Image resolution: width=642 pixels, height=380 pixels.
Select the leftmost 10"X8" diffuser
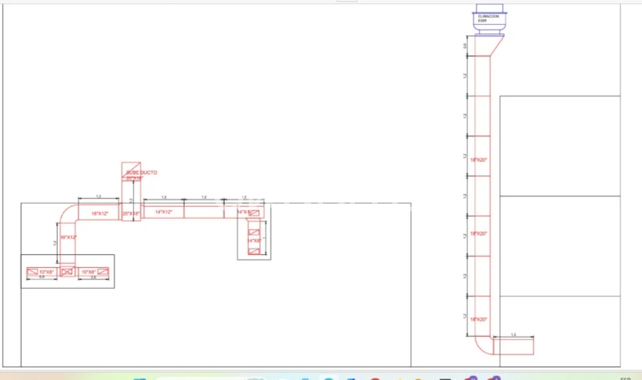click(x=43, y=273)
